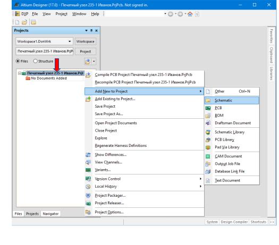279x245 pixels.
Task: Click the Show Differences icon
Action: (x=88, y=155)
